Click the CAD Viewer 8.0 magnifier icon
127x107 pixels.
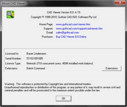pyautogui.click(x=10, y=14)
